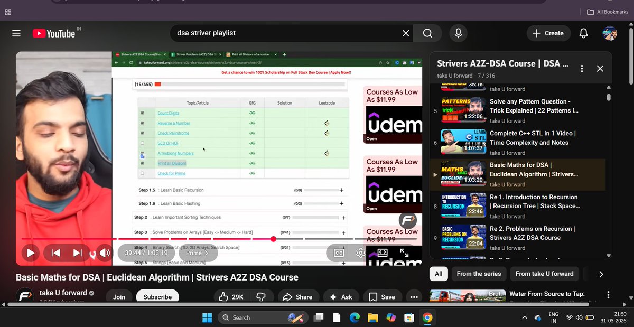Open the ENG IN language switcher
Image resolution: width=634 pixels, height=327 pixels.
point(553,317)
